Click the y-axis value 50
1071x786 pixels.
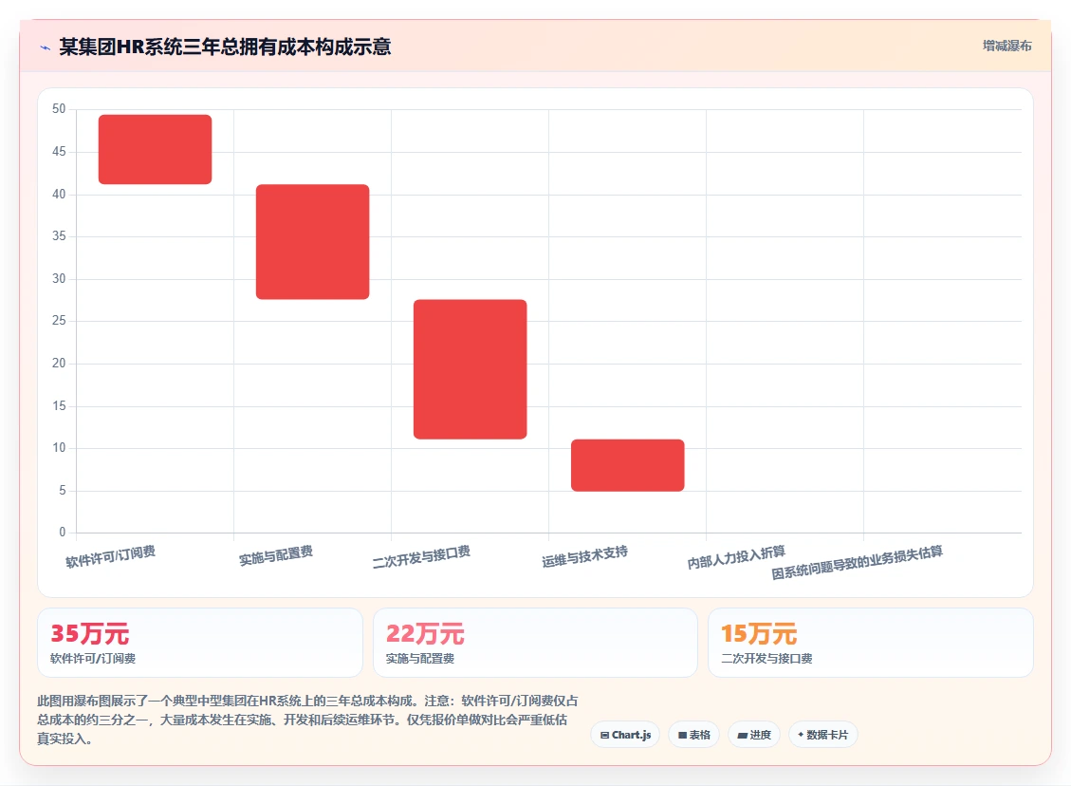click(60, 108)
